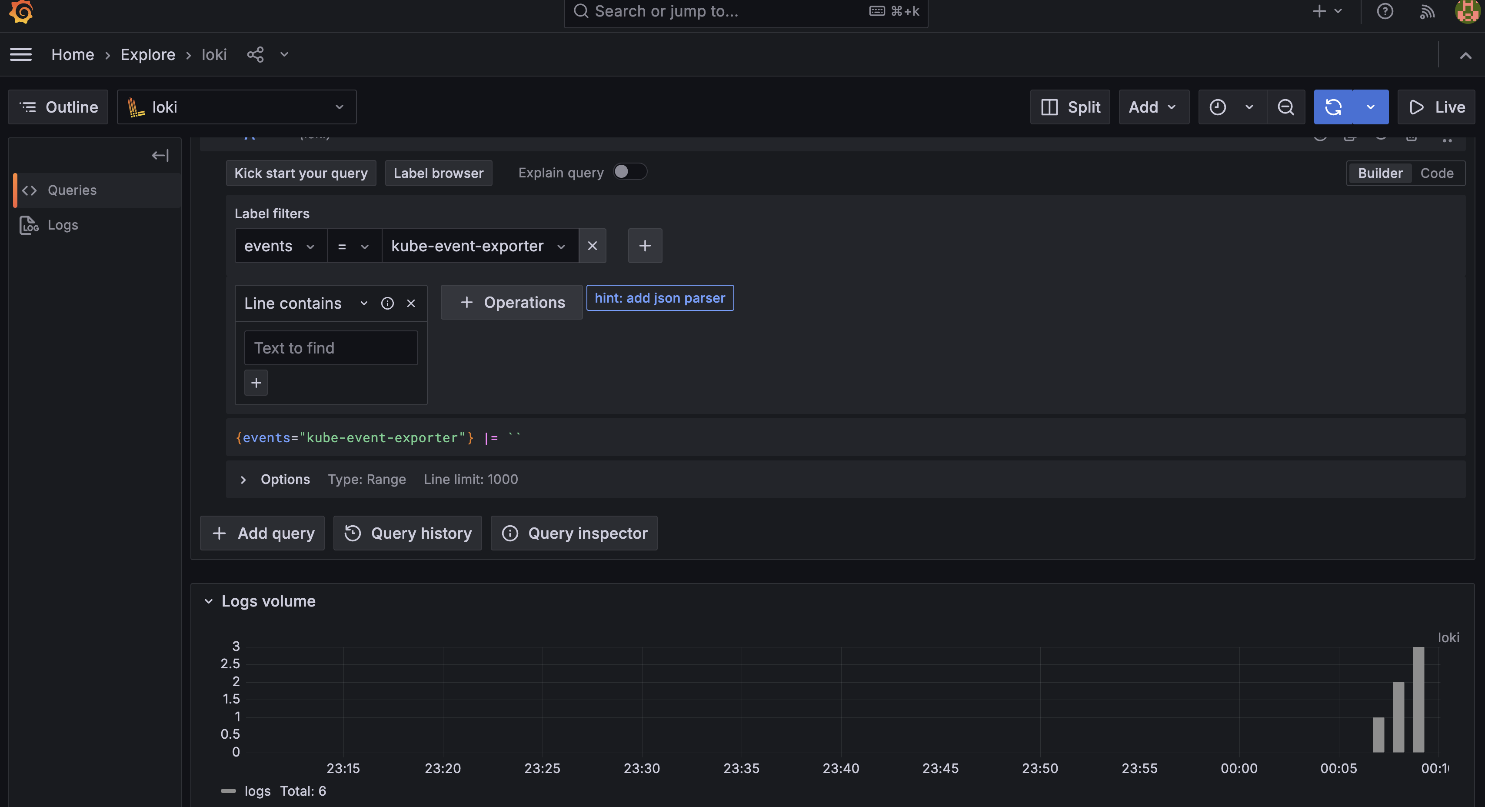Image resolution: width=1485 pixels, height=807 pixels.
Task: Open the hamburger navigation menu
Action: [21, 55]
